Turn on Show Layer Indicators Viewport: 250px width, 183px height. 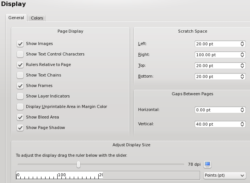point(20,96)
